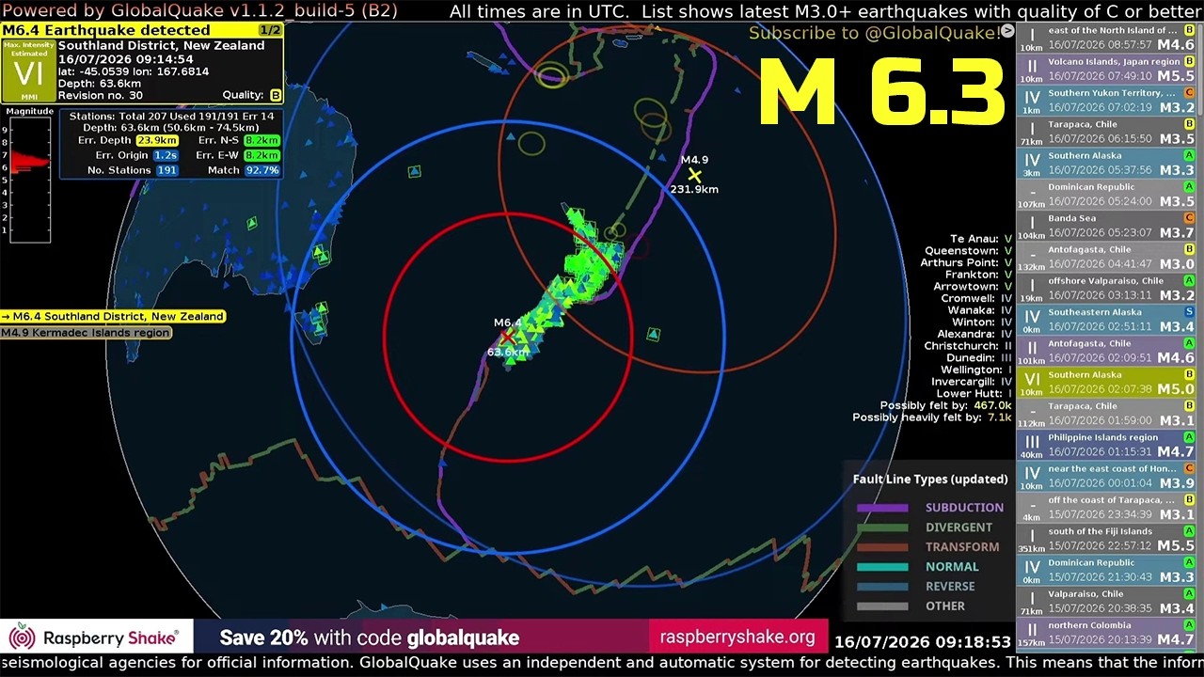The image size is (1204, 677).
Task: Open Philippine Islands region M4.7 entry
Action: click(1107, 445)
